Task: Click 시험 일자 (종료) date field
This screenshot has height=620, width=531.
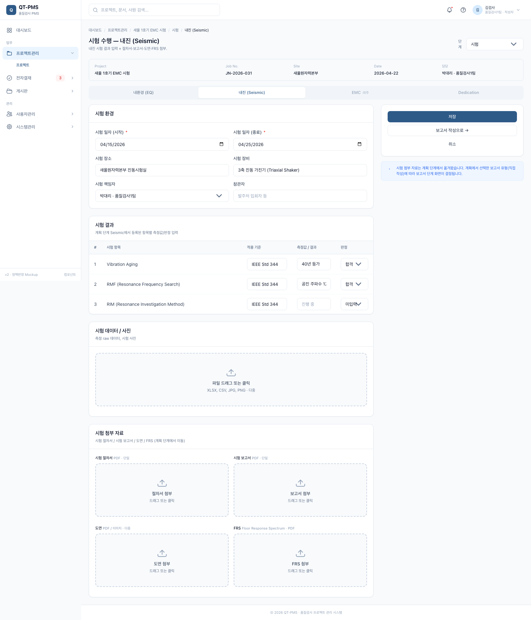Action: pyautogui.click(x=300, y=144)
